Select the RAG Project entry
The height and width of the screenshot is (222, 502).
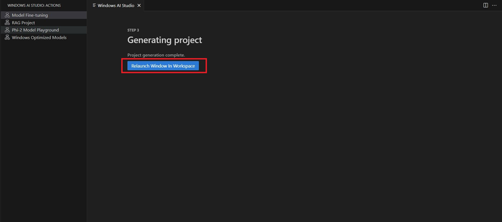point(23,22)
